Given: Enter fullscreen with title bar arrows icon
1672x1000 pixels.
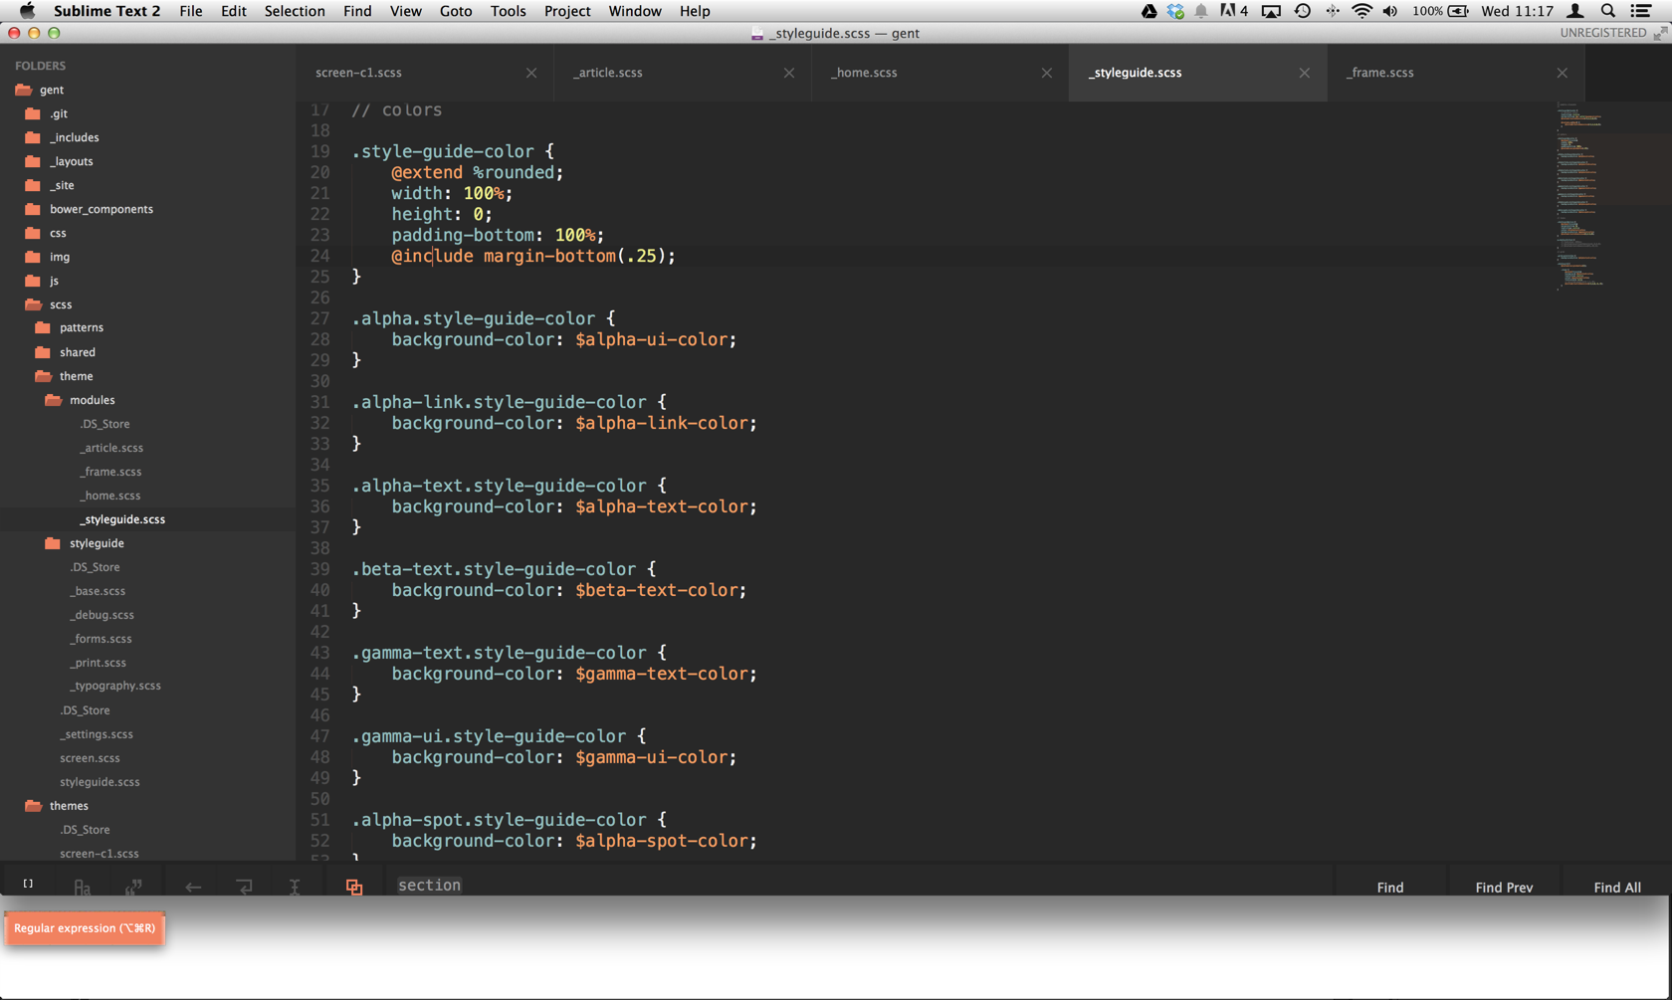Looking at the screenshot, I should click(x=1660, y=33).
